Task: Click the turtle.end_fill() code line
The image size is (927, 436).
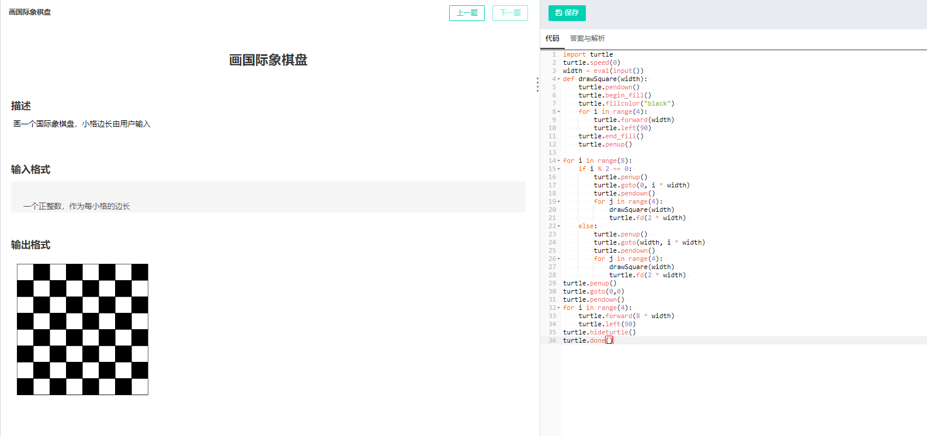Action: tap(611, 136)
